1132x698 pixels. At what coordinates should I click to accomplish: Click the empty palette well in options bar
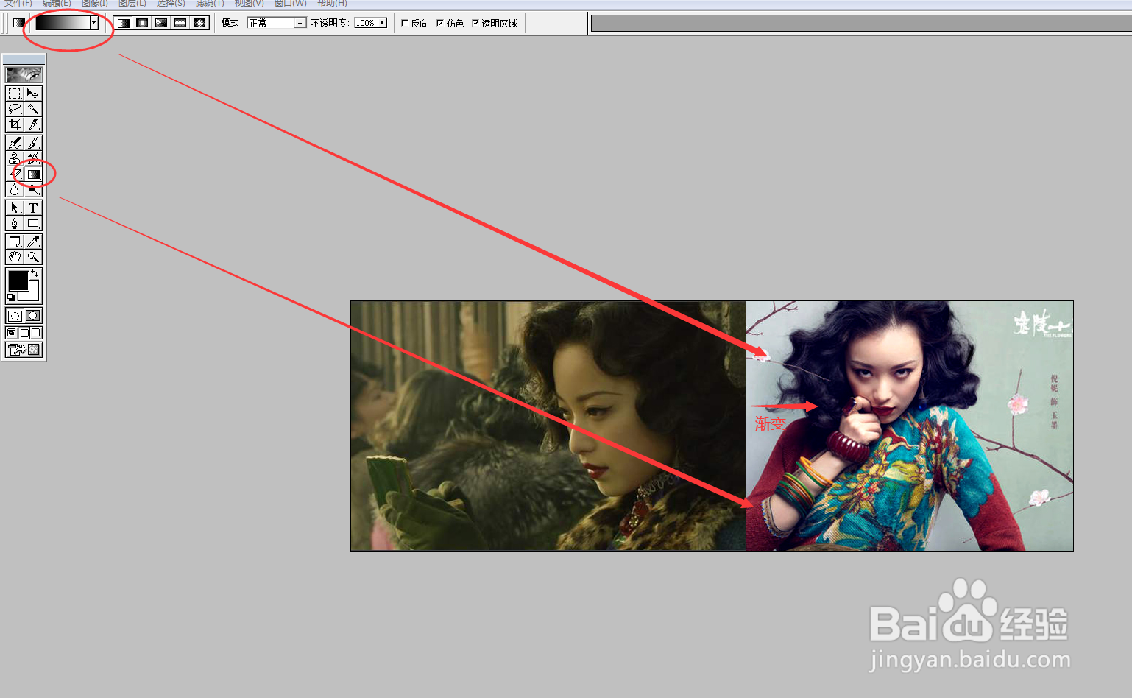point(861,24)
